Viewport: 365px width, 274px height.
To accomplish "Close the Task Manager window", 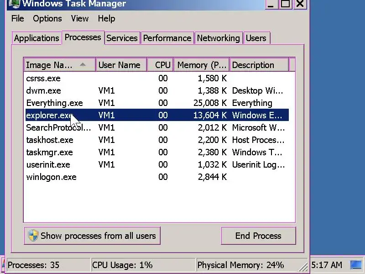I will point(300,4).
